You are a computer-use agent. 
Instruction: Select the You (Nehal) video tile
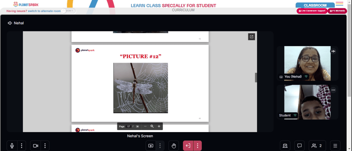[x=307, y=64]
